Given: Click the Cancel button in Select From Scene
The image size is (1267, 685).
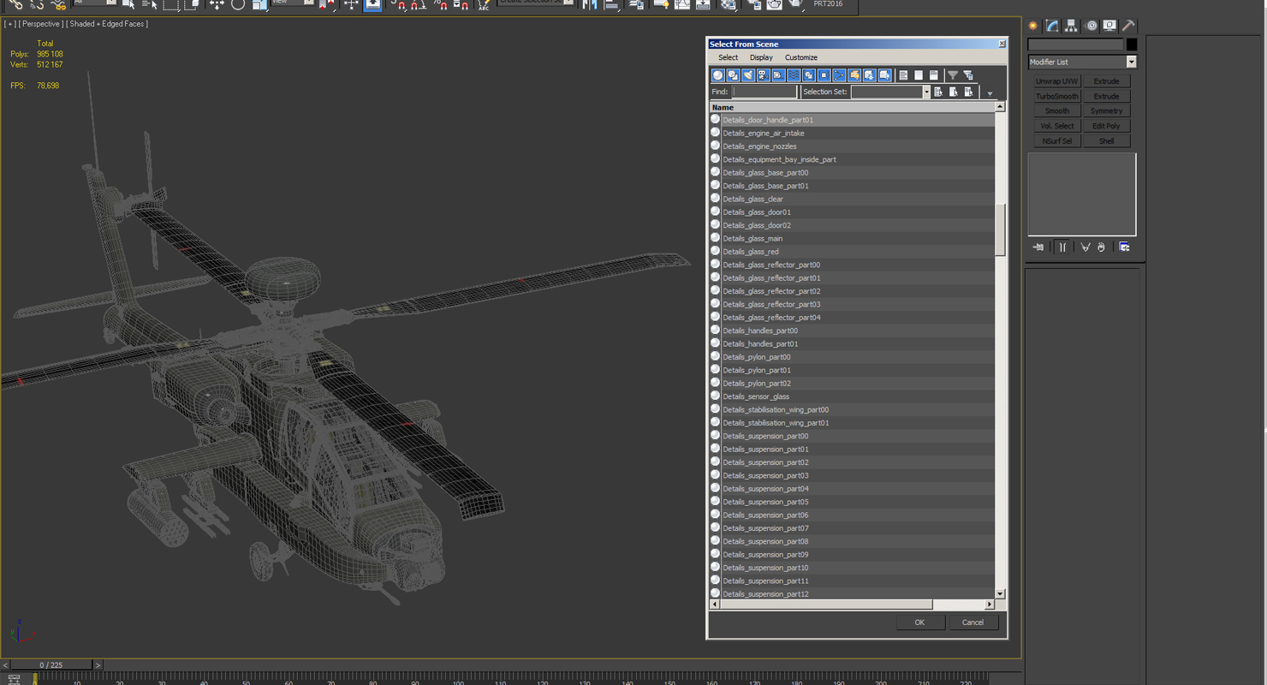Looking at the screenshot, I should [973, 622].
